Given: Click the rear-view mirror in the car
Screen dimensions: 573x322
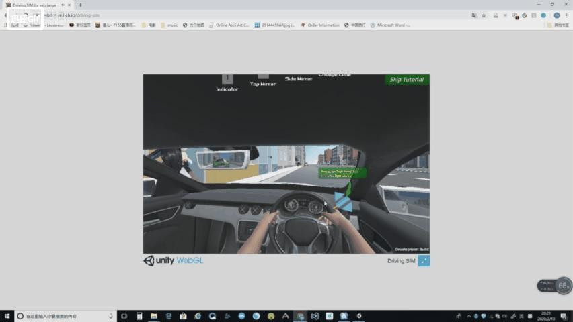Looking at the screenshot, I should coord(223,160).
